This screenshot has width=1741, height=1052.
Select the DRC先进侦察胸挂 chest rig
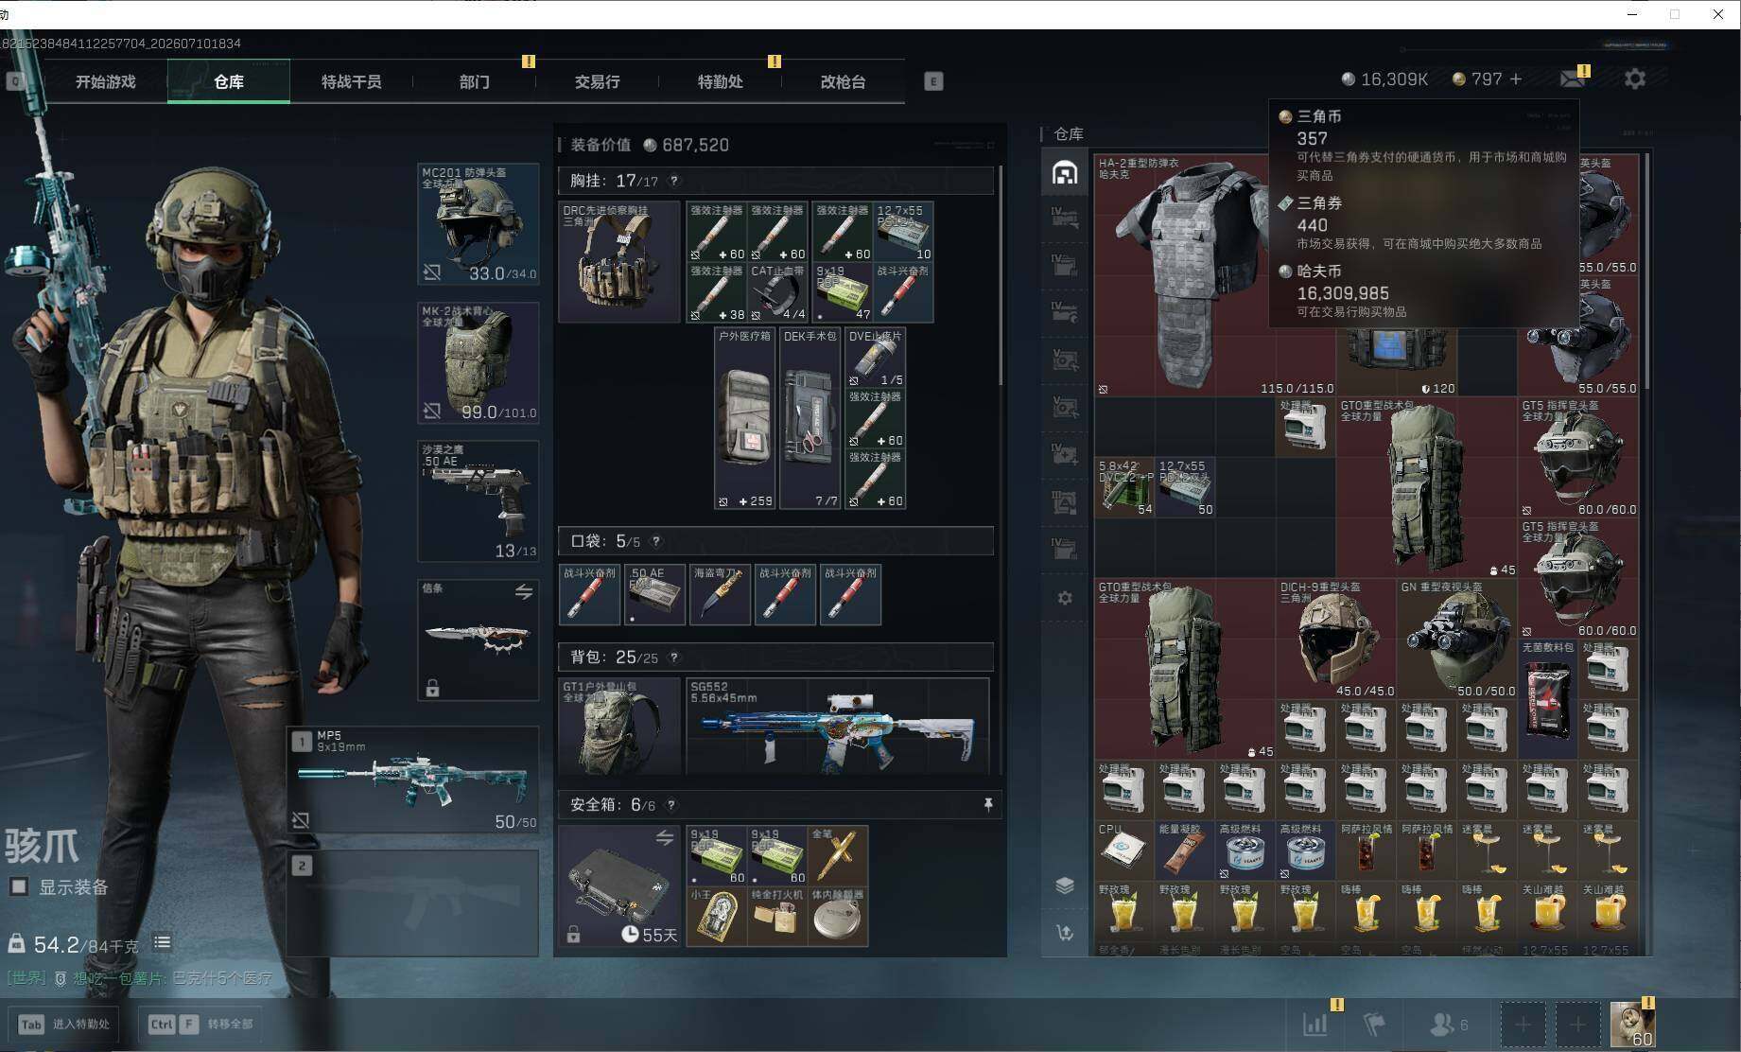(619, 261)
